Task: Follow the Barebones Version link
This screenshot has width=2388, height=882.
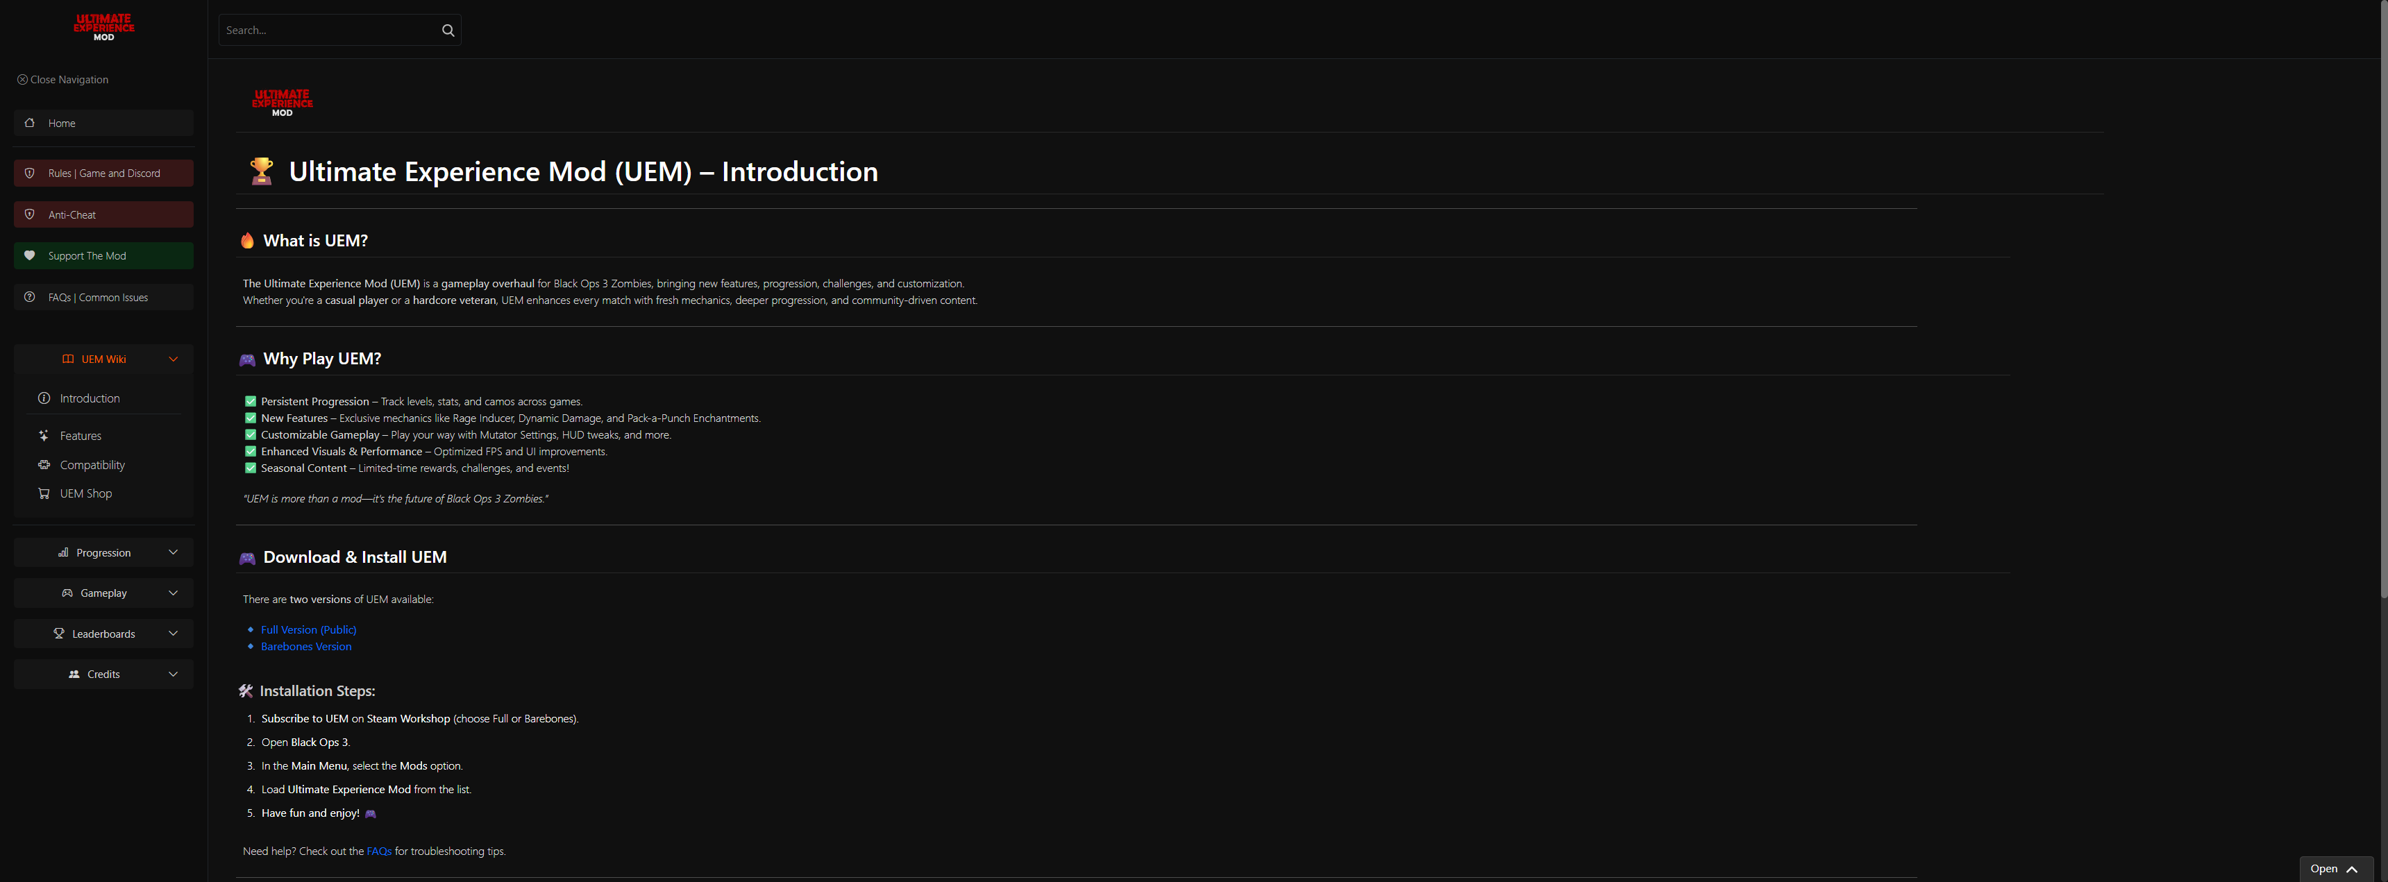Action: 306,647
